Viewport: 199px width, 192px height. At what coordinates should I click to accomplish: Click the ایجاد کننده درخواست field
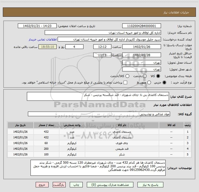109,39
